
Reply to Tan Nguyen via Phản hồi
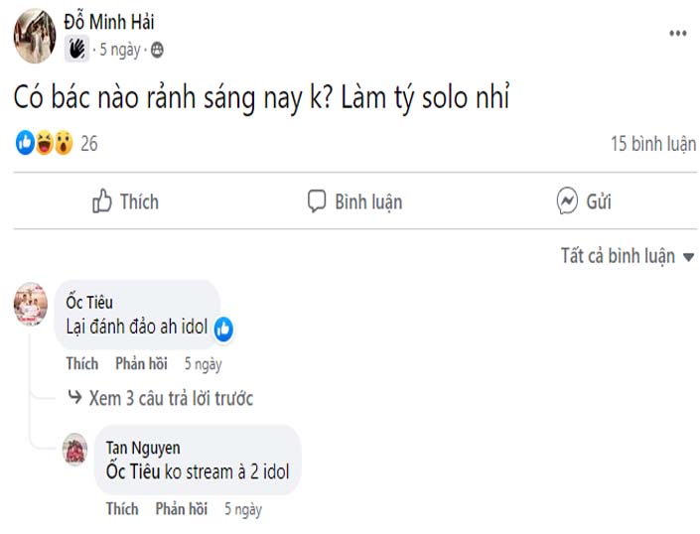(182, 508)
